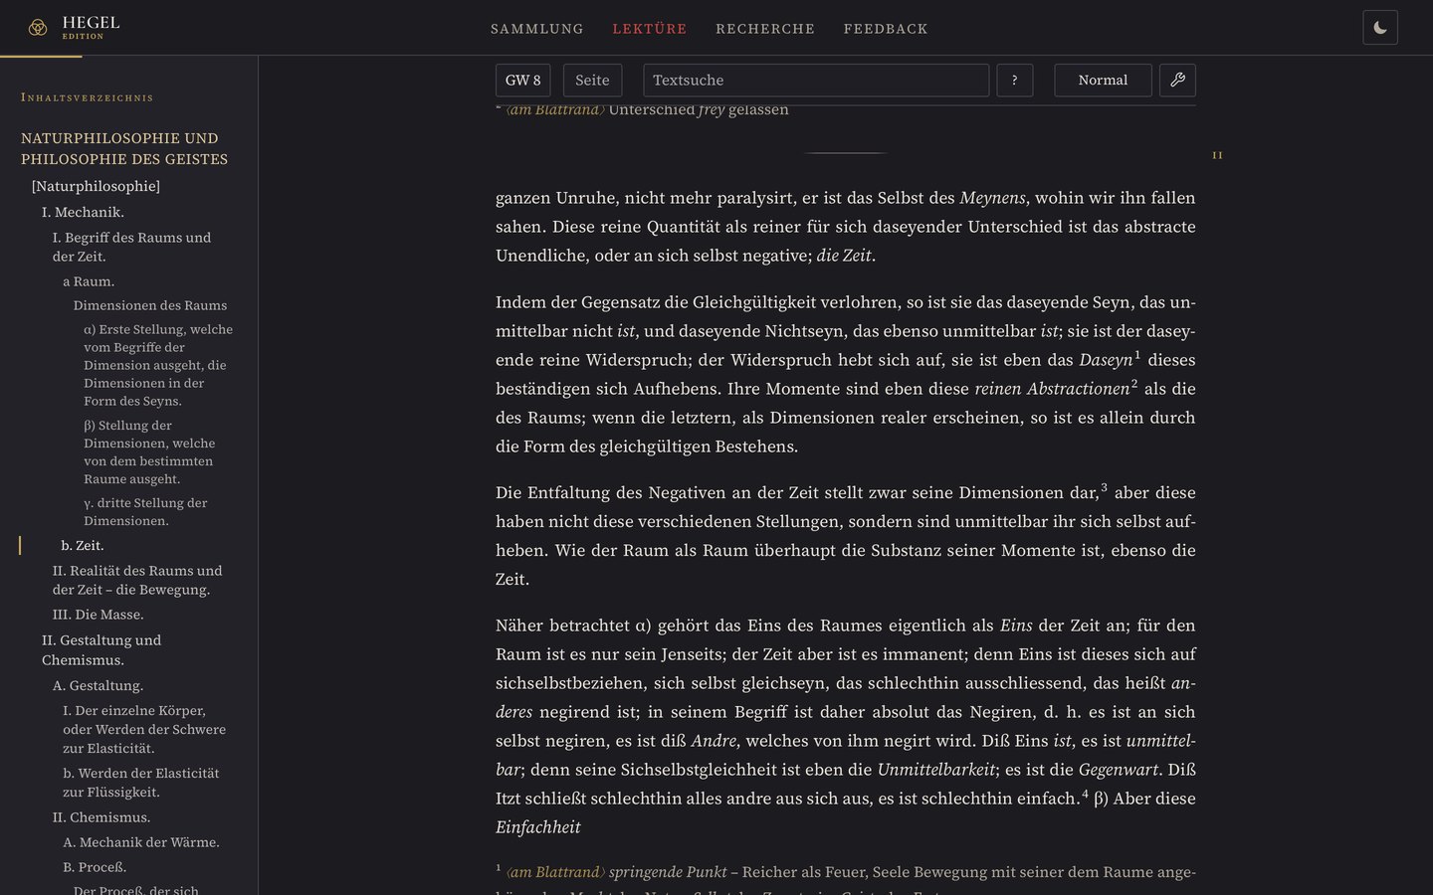Viewport: 1433px width, 895px height.
Task: Open Dimensionen des Raums entry
Action: pos(150,305)
